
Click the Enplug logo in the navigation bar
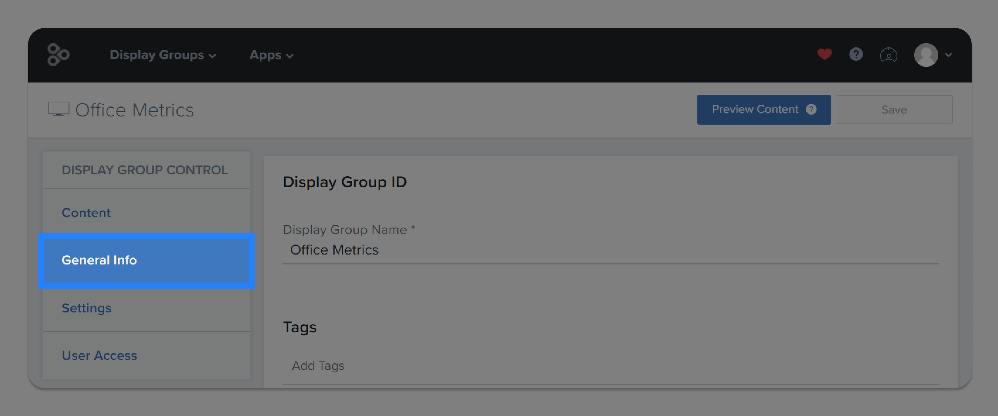(x=59, y=55)
